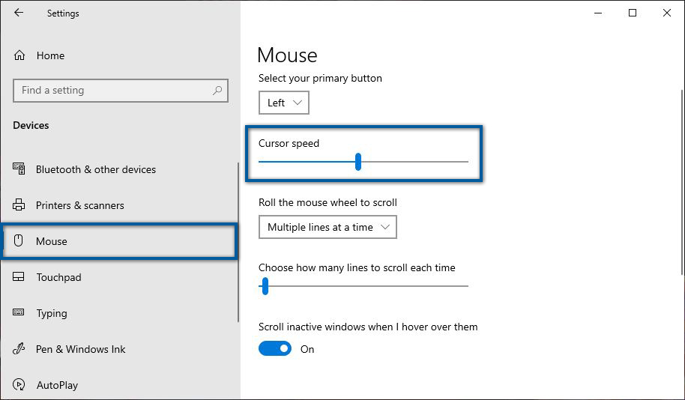Click the Printers & scanners printer icon

(x=19, y=204)
